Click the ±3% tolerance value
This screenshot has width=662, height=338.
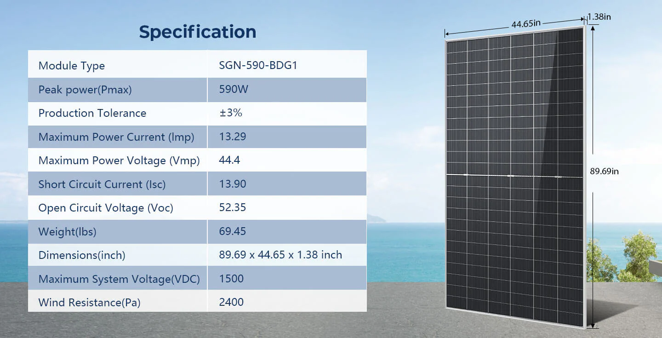(231, 113)
